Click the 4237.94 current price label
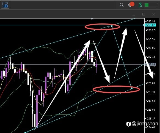160x133 pixels. 150,65
